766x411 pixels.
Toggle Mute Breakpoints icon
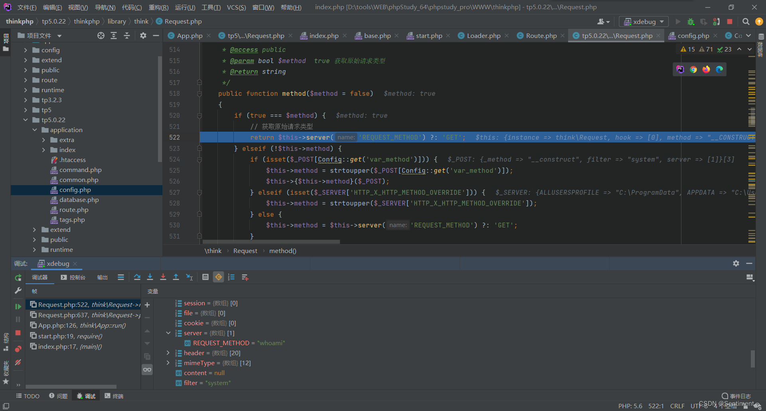pos(18,362)
